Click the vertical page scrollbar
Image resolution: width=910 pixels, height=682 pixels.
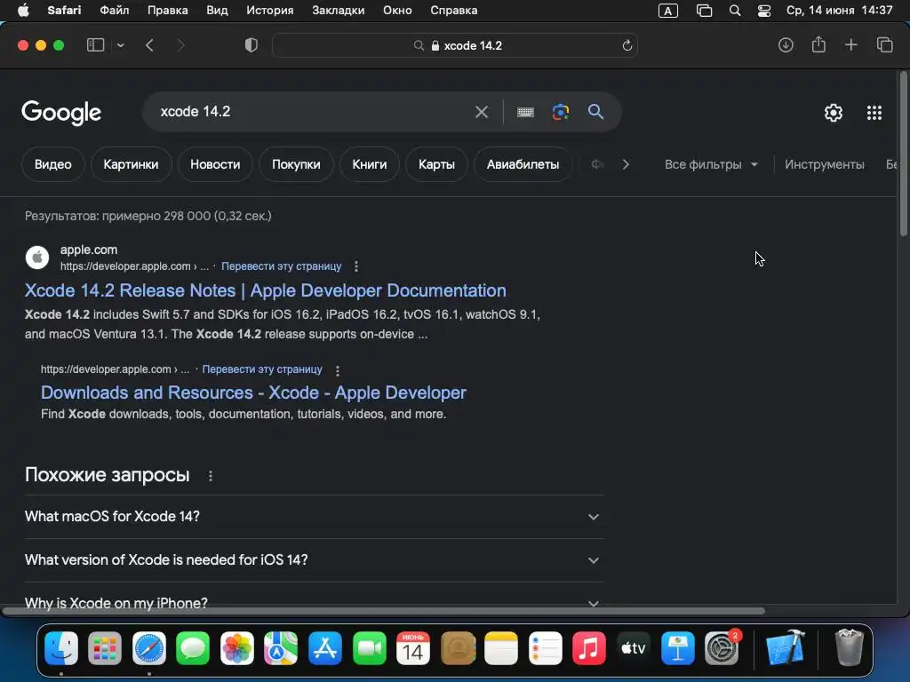(x=903, y=154)
